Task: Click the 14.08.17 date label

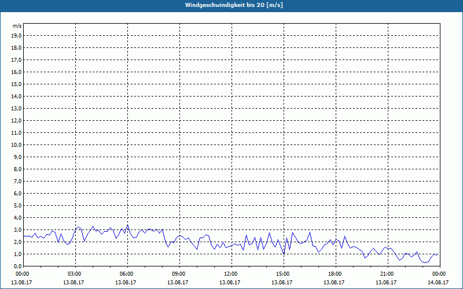Action: (x=438, y=283)
